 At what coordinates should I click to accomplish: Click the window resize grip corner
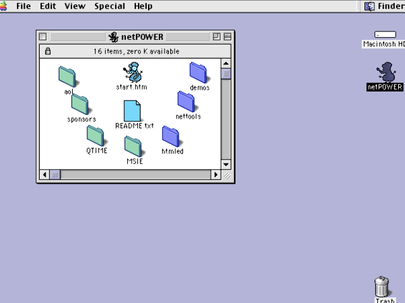click(227, 175)
